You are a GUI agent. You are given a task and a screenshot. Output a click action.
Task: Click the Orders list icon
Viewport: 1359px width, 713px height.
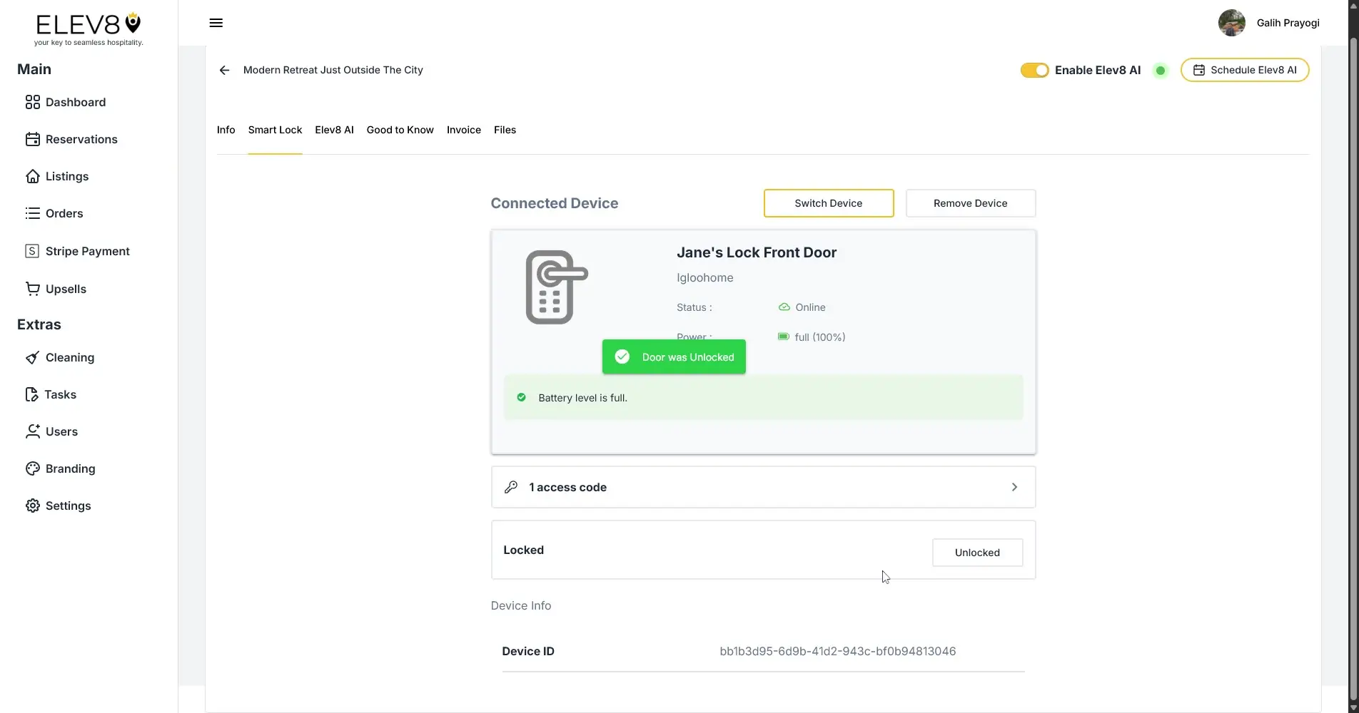tap(33, 213)
